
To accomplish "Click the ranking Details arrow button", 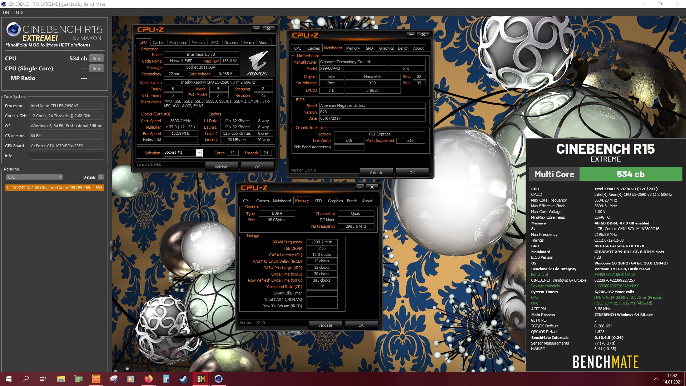I will click(x=101, y=177).
